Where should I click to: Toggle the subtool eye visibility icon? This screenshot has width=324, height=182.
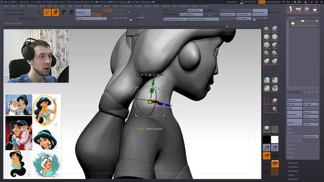tap(316, 21)
